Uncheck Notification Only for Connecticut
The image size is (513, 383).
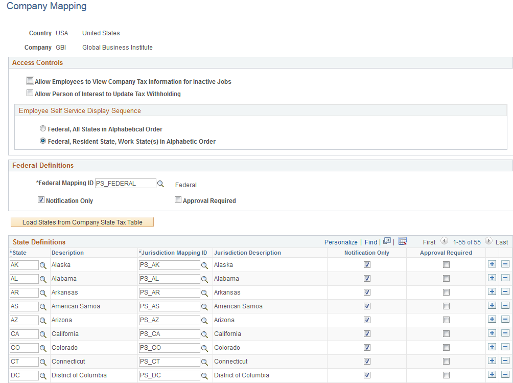click(367, 362)
